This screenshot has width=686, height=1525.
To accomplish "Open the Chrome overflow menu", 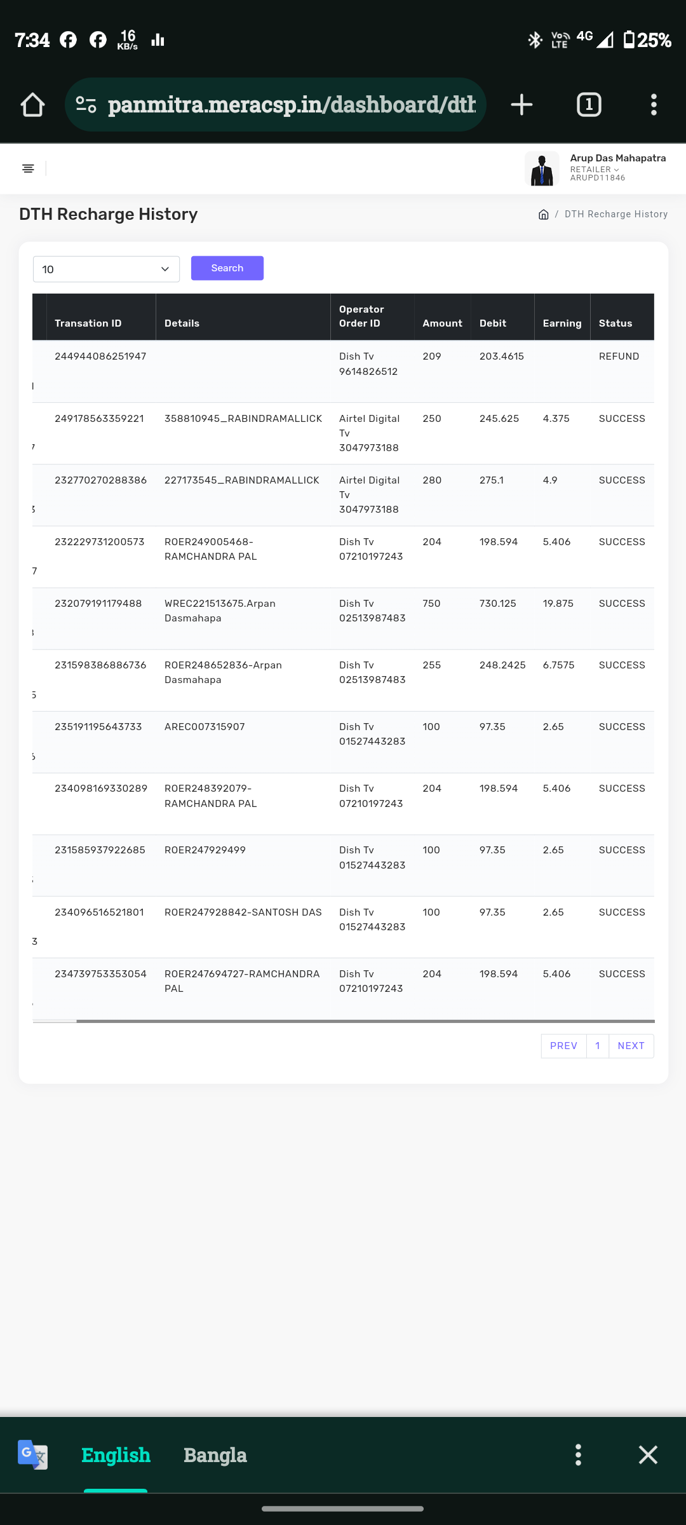I will [x=654, y=105].
